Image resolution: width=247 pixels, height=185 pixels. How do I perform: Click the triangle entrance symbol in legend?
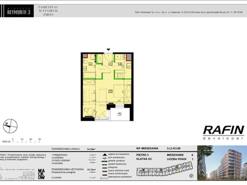pos(105,155)
